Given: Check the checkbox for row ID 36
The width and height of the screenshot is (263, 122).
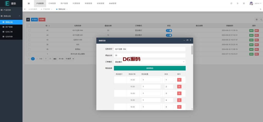Looking at the screenshot, I should [29, 49].
